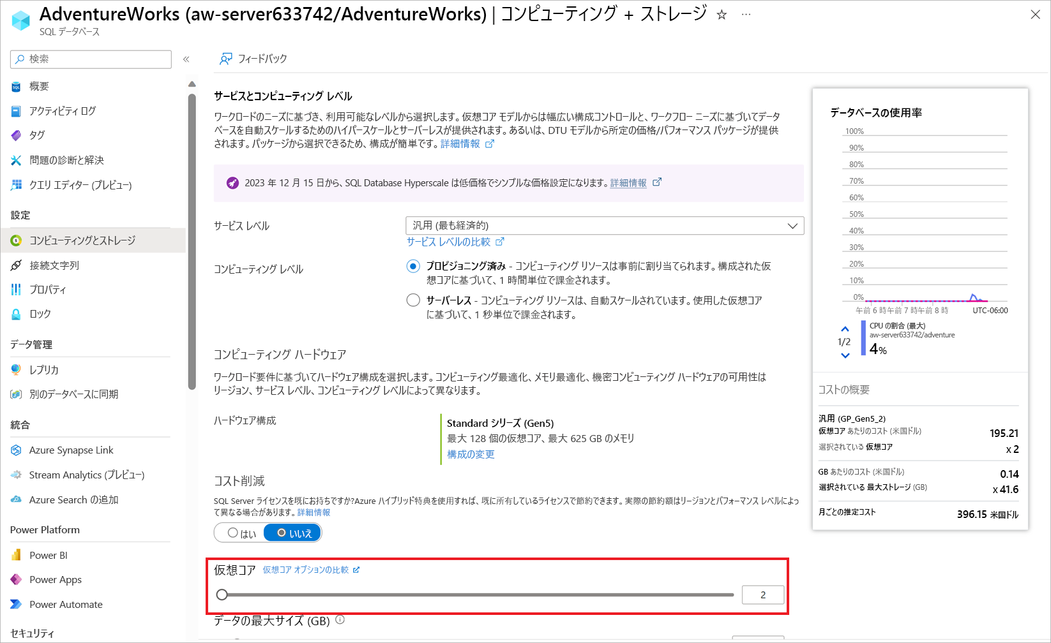The image size is (1051, 643).
Task: Click the Power Automate icon
Action: pyautogui.click(x=16, y=604)
